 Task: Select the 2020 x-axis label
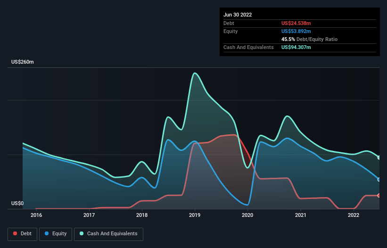tap(247, 215)
